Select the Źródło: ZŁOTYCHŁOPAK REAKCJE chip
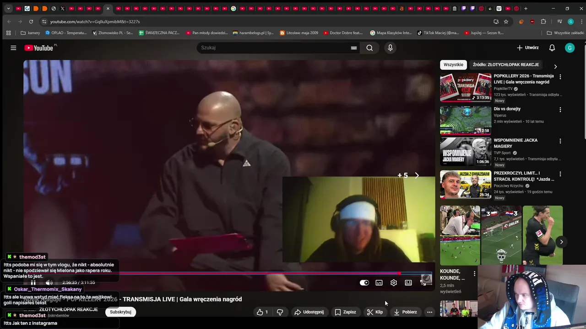The height and width of the screenshot is (329, 586). coord(506,65)
